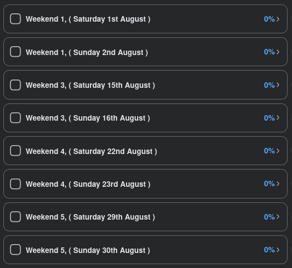Screen dimensions: 292x268
Task: Open Weekend 5 Sunday 30th August title
Action: [x=88, y=250]
